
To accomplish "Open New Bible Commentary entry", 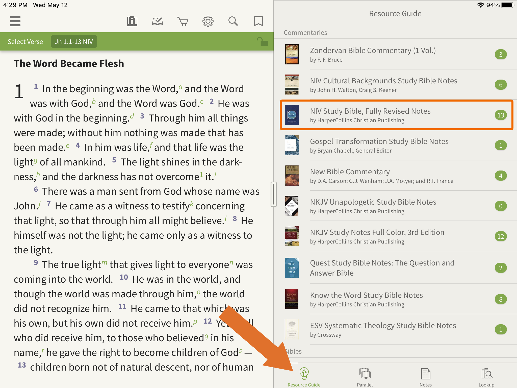I will tap(395, 176).
